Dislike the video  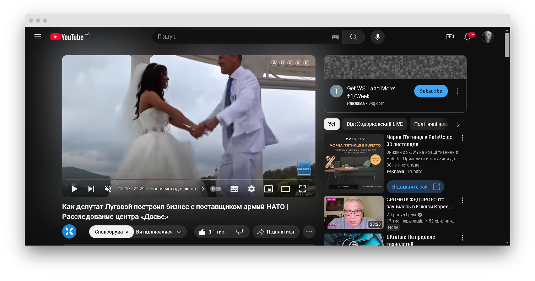pos(239,232)
